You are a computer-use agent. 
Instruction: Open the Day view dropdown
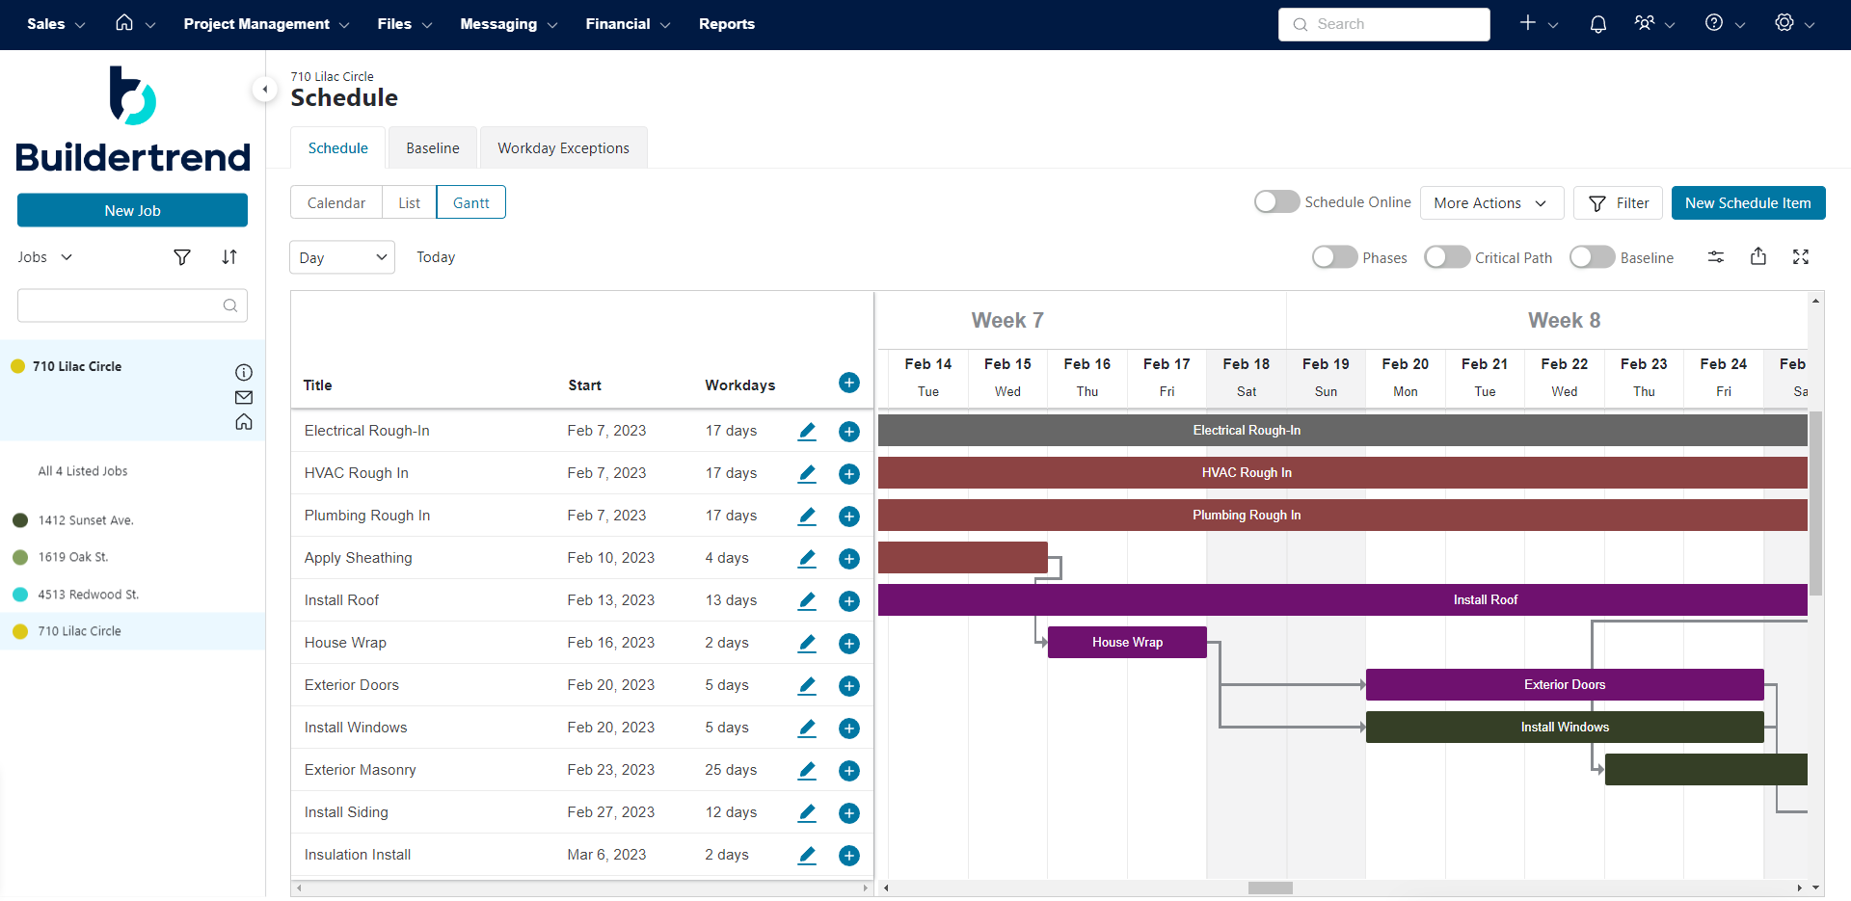(x=341, y=256)
